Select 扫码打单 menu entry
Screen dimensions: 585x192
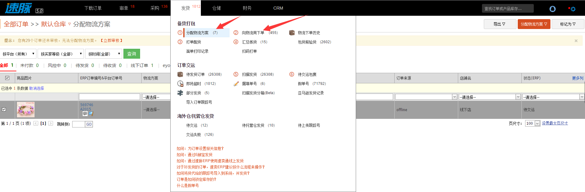249,51
